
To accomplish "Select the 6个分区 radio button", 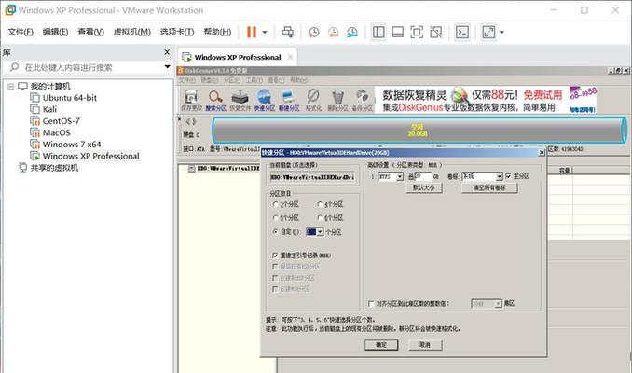I will click(320, 218).
